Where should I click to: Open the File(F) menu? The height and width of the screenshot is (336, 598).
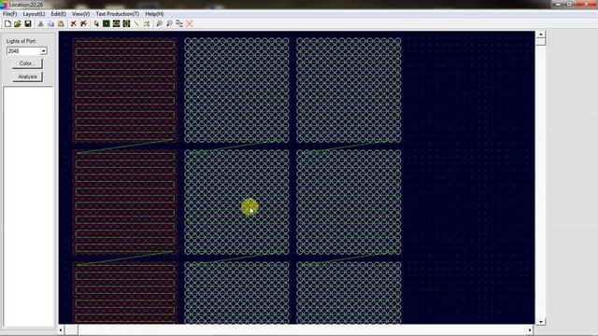point(9,14)
